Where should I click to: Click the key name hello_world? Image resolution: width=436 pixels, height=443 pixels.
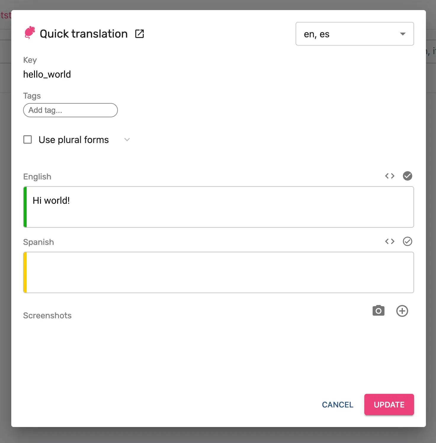click(x=47, y=74)
